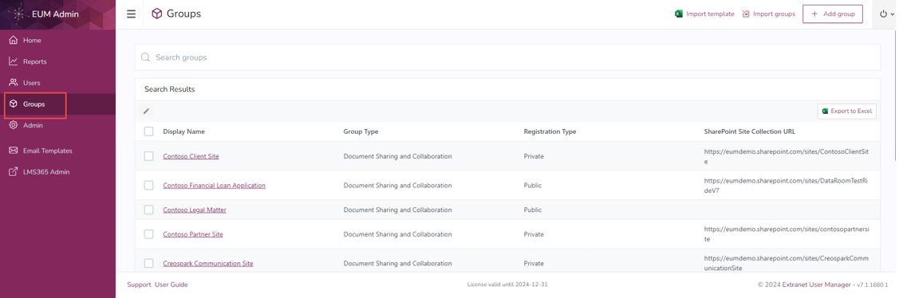Open the Contoso Partner Site link

tap(193, 233)
